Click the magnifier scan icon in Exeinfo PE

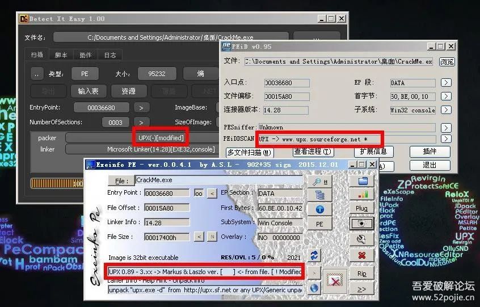click(x=319, y=181)
